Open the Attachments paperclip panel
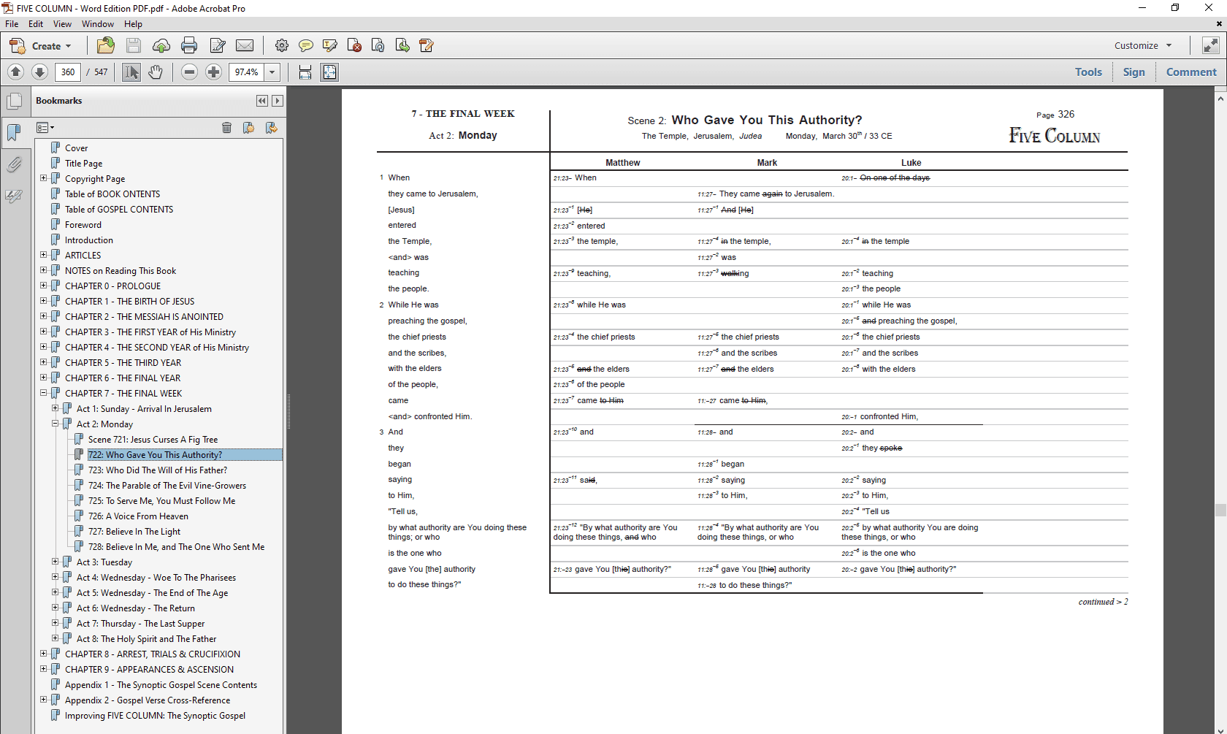Viewport: 1227px width, 734px height. click(14, 164)
